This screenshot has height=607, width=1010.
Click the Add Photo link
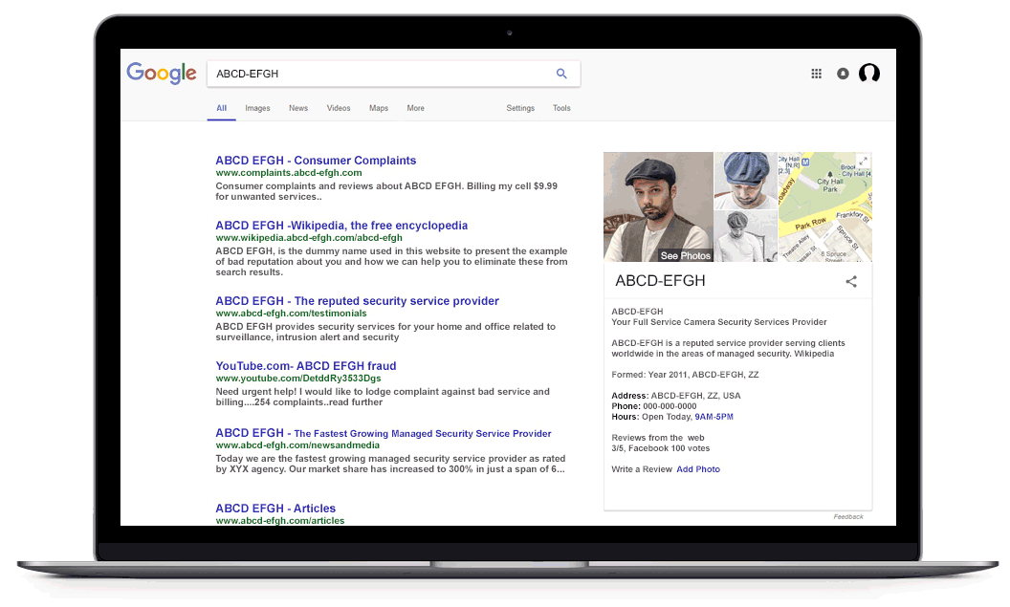click(x=698, y=469)
